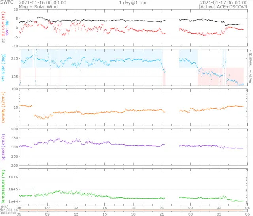Click the 315 tick on Phi axis
This screenshot has height=216, width=253.
click(15, 58)
